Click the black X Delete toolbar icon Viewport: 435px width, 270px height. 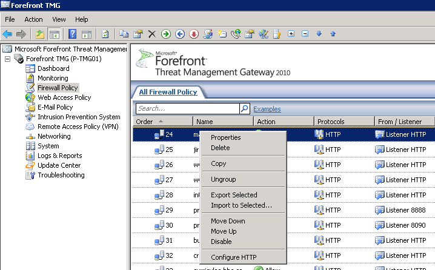[151, 34]
